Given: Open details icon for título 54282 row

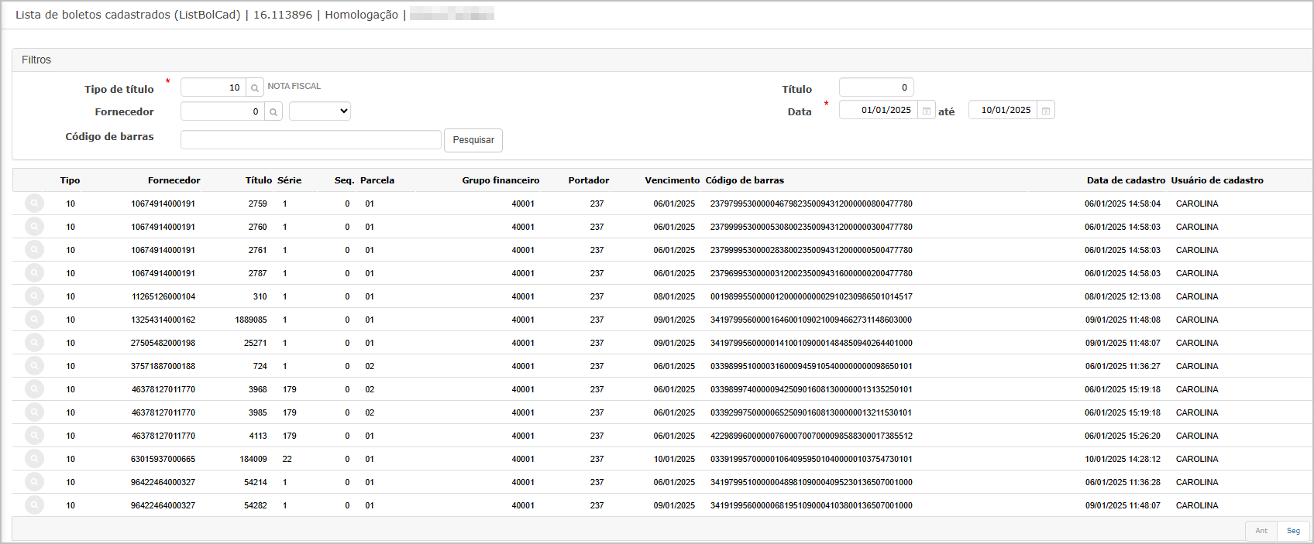Looking at the screenshot, I should 34,505.
